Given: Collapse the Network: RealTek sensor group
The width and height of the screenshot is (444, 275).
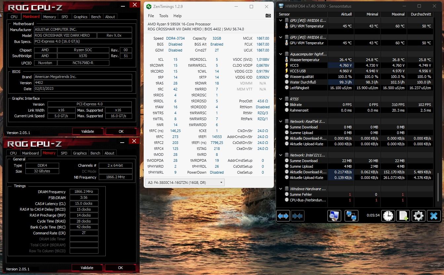Looking at the screenshot, I should [281, 121].
